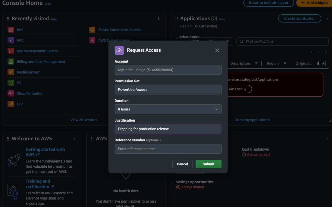Click the MediaConvert service icon
Screen dimensions: 332x207
11,72
